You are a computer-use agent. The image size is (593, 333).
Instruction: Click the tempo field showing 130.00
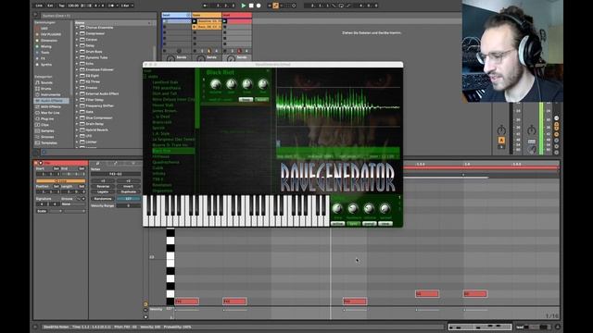[73, 6]
